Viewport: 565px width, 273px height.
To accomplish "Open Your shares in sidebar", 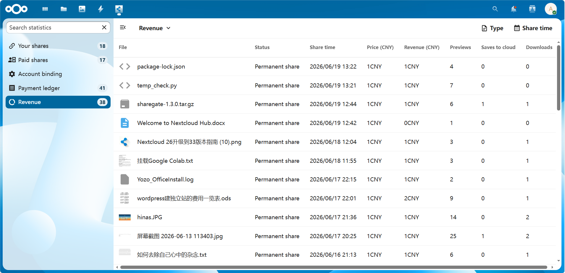I will pyautogui.click(x=58, y=46).
